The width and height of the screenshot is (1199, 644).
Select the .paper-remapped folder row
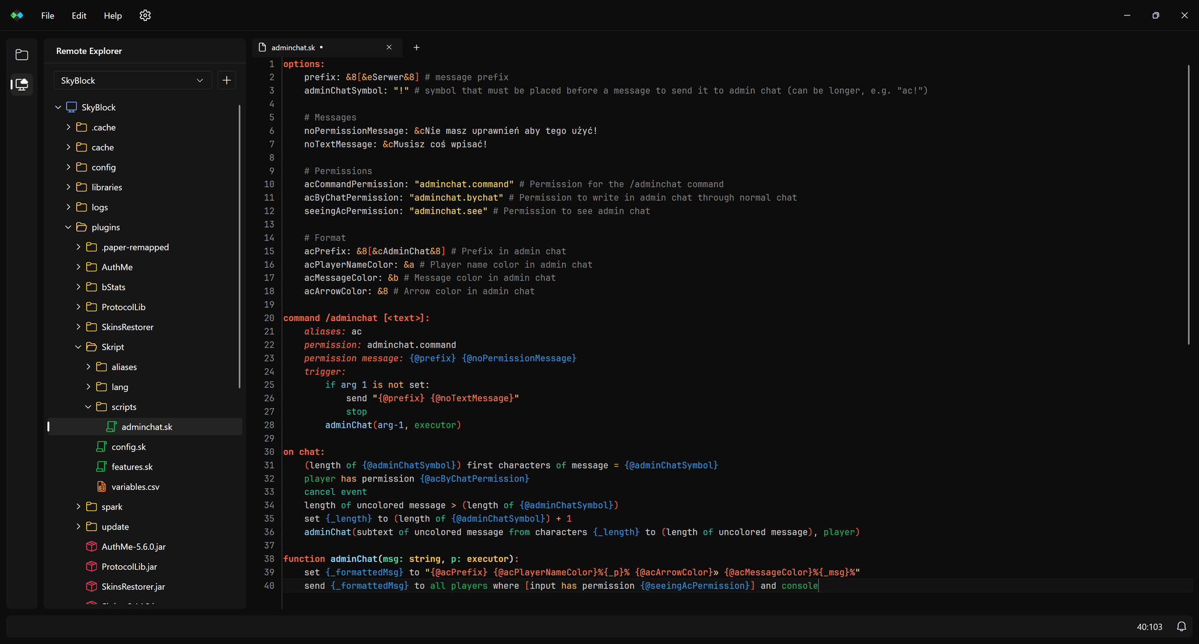pyautogui.click(x=144, y=247)
